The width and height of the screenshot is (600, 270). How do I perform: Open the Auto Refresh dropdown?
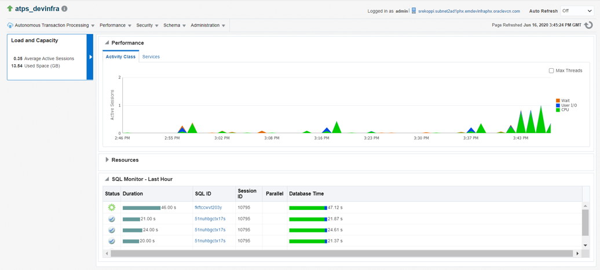coord(576,11)
